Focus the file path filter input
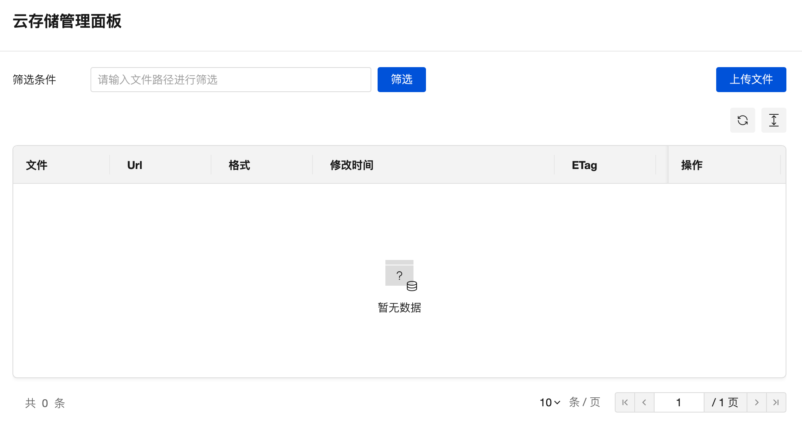The height and width of the screenshot is (434, 802). coord(231,80)
